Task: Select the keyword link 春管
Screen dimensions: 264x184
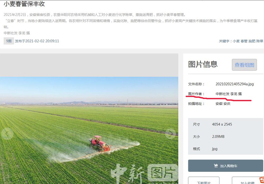Action: pos(244,41)
